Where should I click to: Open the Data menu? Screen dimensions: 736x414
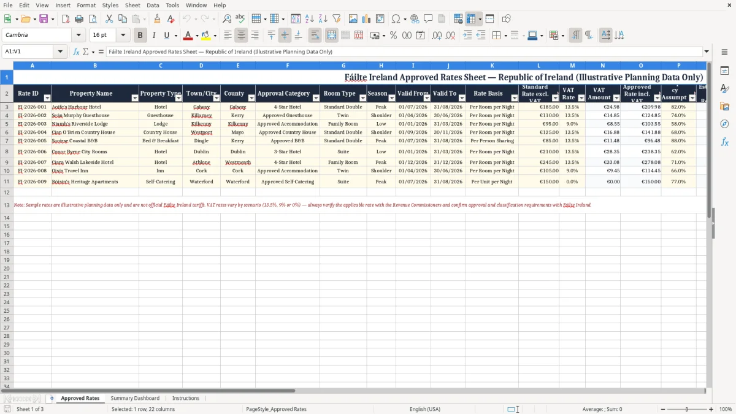[x=153, y=5]
